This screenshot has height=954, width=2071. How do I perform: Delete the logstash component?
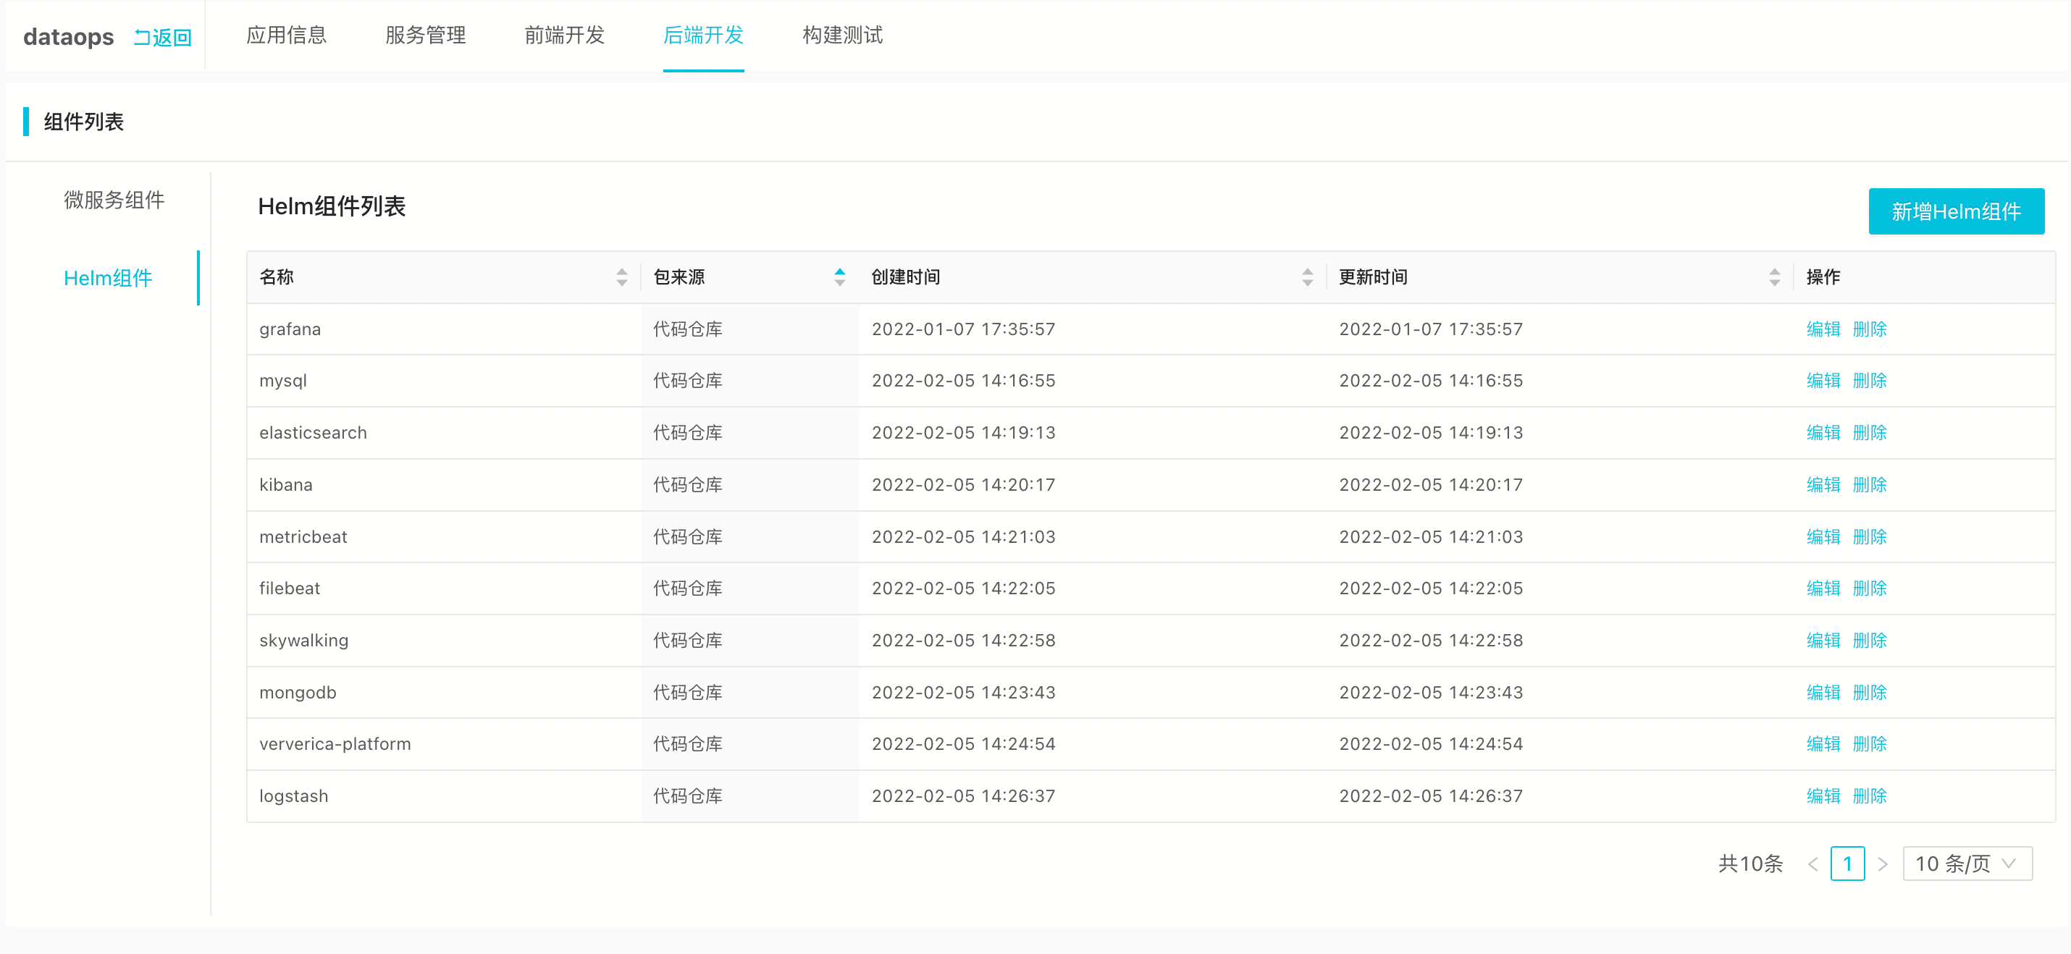coord(1869,796)
